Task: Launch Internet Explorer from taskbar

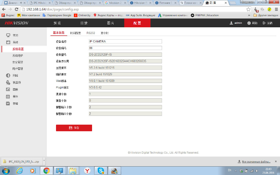Action: [20, 171]
